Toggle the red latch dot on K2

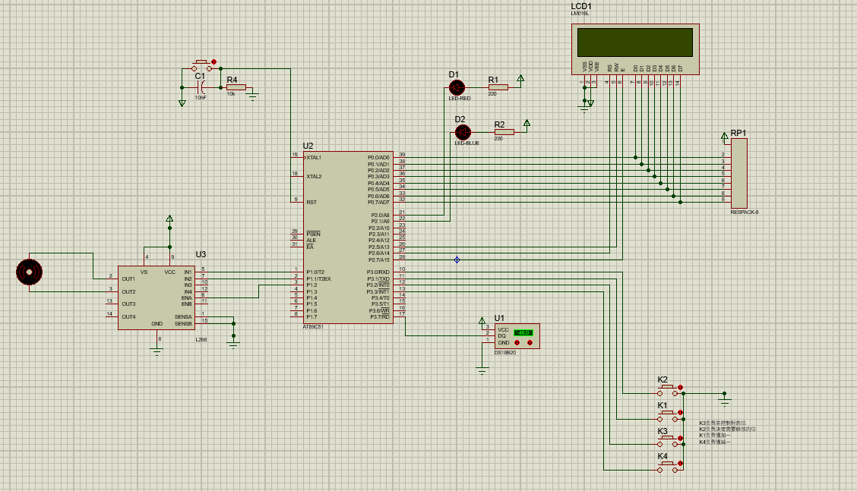681,387
